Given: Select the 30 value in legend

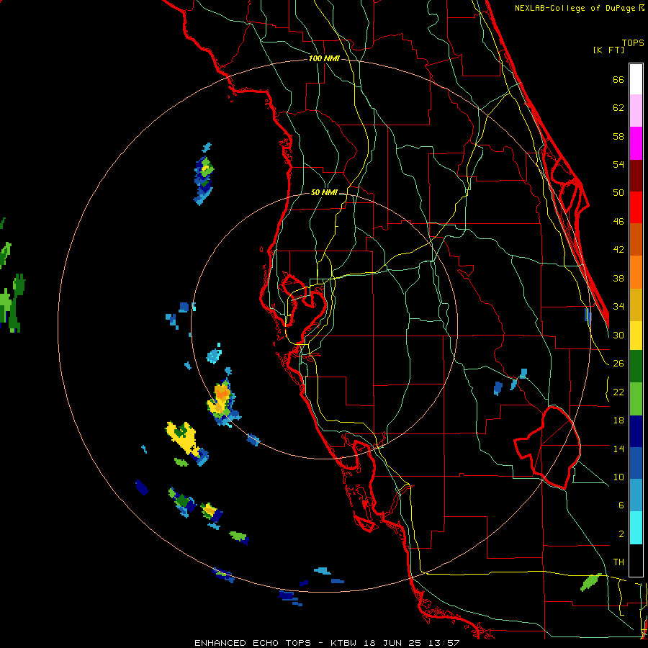Looking at the screenshot, I should pyautogui.click(x=618, y=335).
